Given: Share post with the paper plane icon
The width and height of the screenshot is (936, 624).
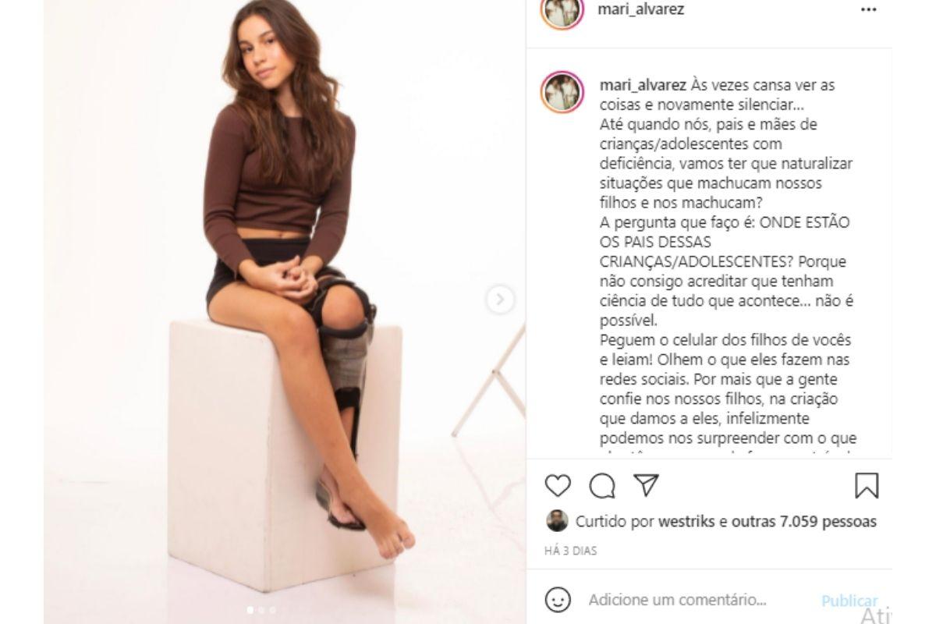Looking at the screenshot, I should [x=647, y=484].
